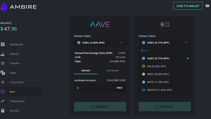The image size is (211, 119).
Task: Click the DAI token icon
Action: [x=143, y=66]
